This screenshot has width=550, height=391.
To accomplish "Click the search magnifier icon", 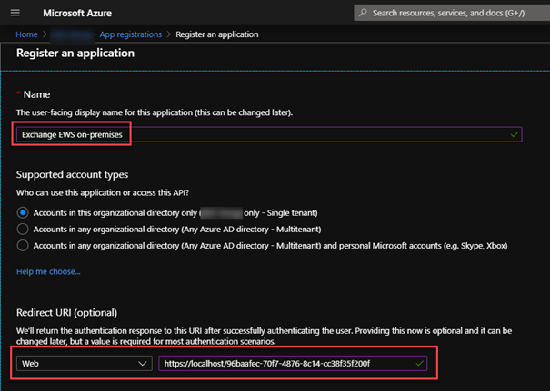I will (x=363, y=13).
